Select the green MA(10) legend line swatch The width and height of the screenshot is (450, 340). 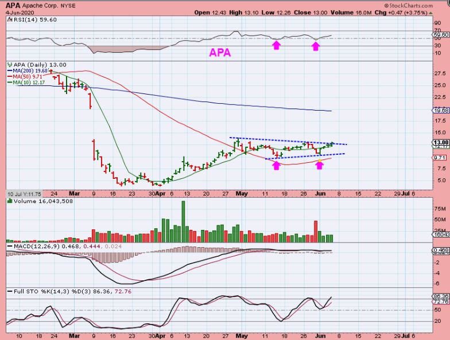(9, 83)
